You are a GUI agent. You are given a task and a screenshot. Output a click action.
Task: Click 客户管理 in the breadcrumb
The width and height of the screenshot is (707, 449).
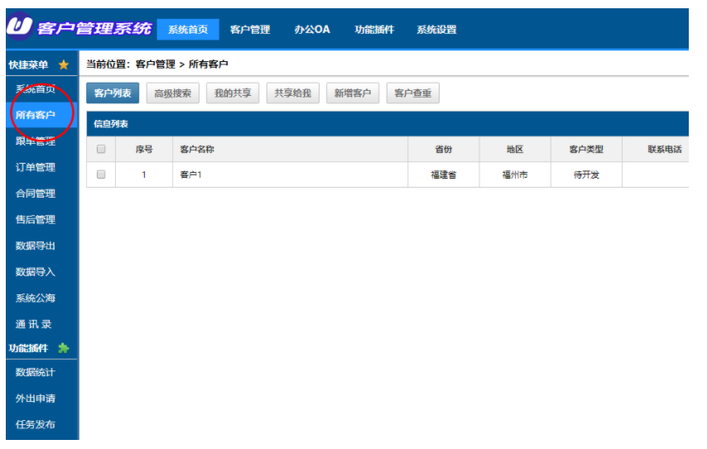[x=156, y=64]
